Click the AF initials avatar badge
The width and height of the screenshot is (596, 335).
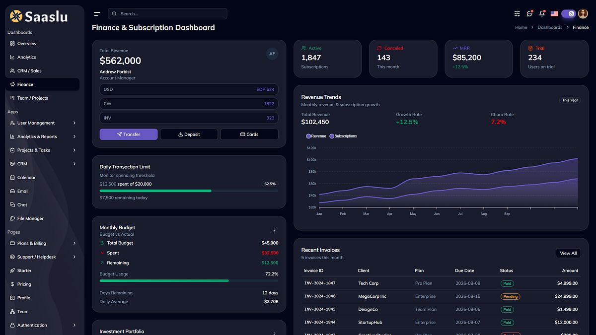(272, 54)
